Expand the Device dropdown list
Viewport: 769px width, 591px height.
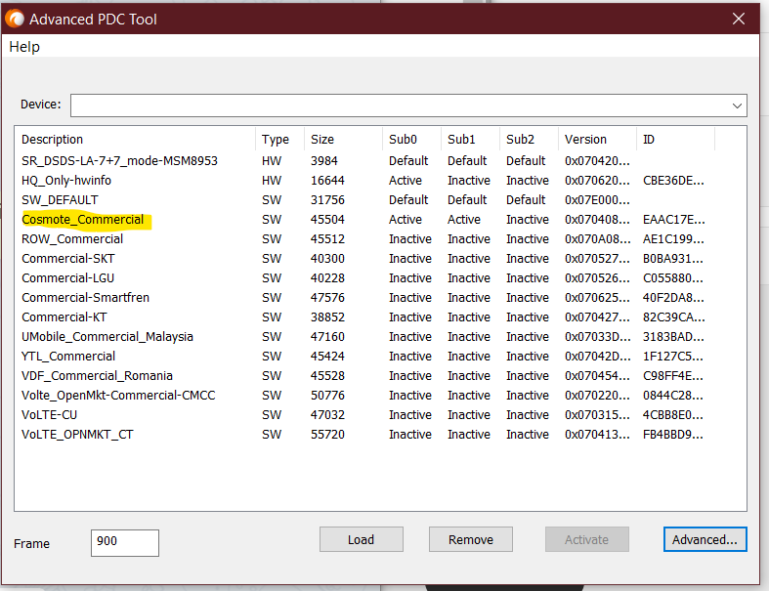(x=737, y=106)
